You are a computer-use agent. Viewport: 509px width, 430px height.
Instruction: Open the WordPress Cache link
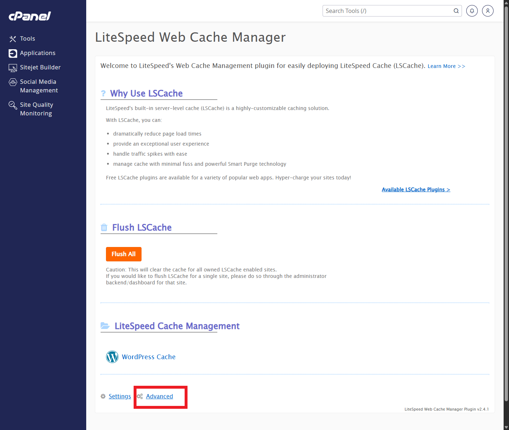[149, 357]
